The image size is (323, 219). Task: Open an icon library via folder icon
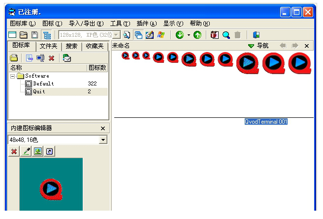click(x=24, y=35)
